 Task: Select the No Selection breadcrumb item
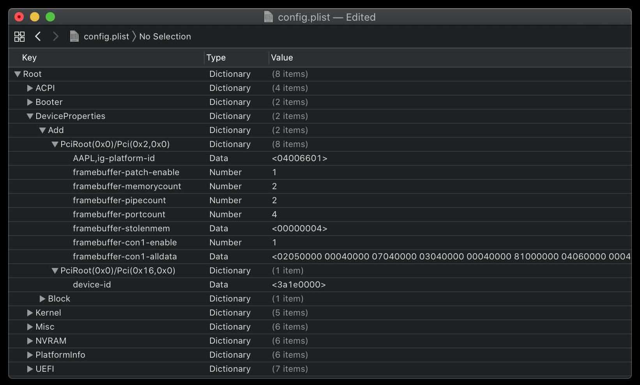click(165, 36)
